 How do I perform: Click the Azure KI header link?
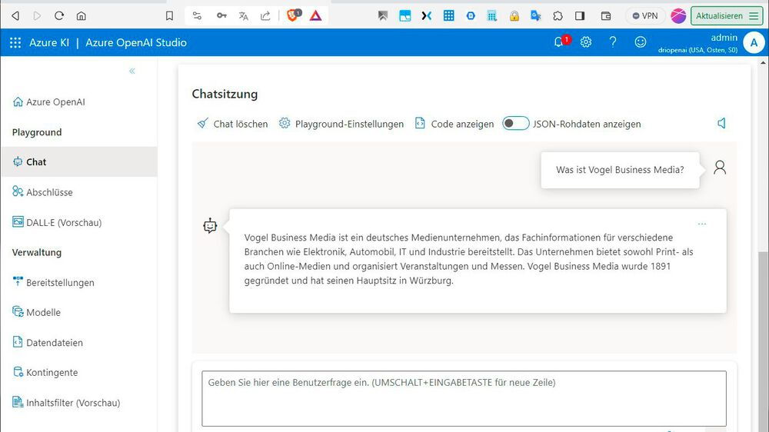[49, 42]
